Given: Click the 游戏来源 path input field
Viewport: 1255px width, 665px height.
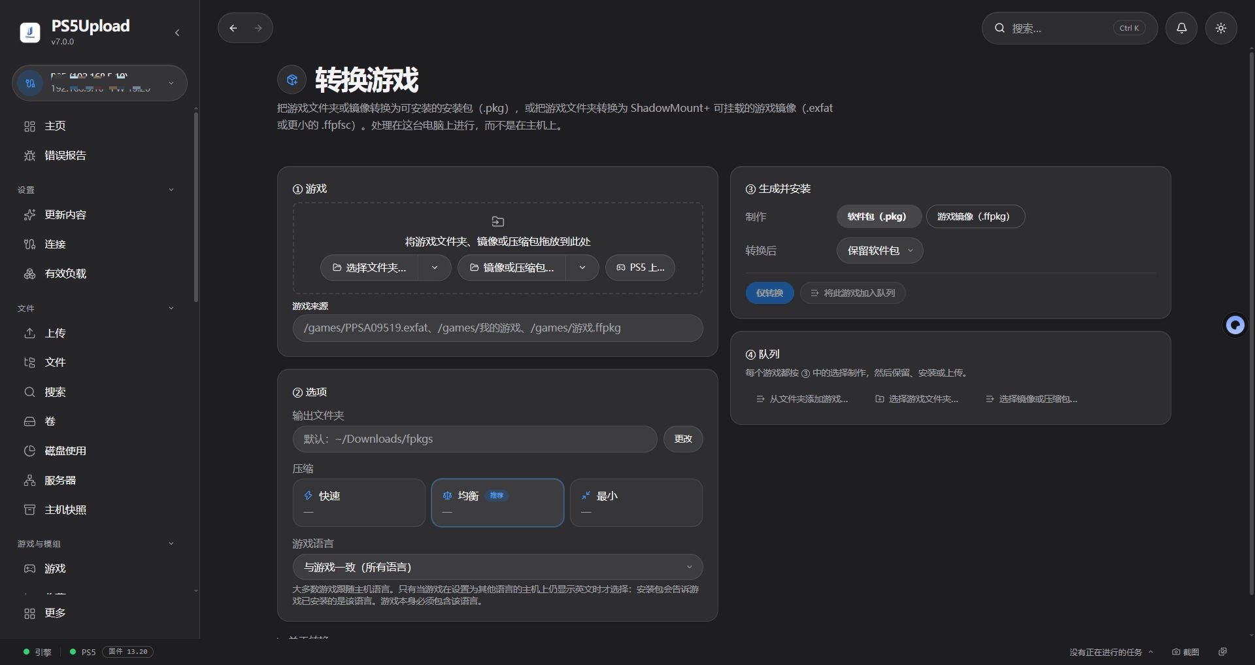Looking at the screenshot, I should pyautogui.click(x=497, y=328).
